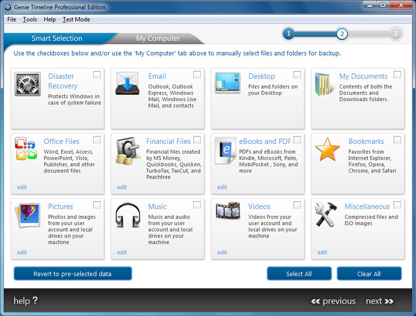The width and height of the screenshot is (416, 316).
Task: Check the Videos checkbox
Action: [x=297, y=205]
